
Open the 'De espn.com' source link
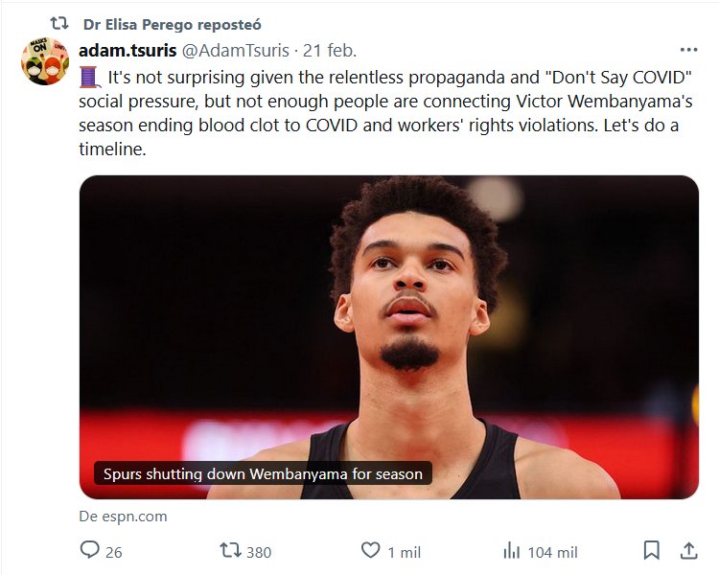123,516
